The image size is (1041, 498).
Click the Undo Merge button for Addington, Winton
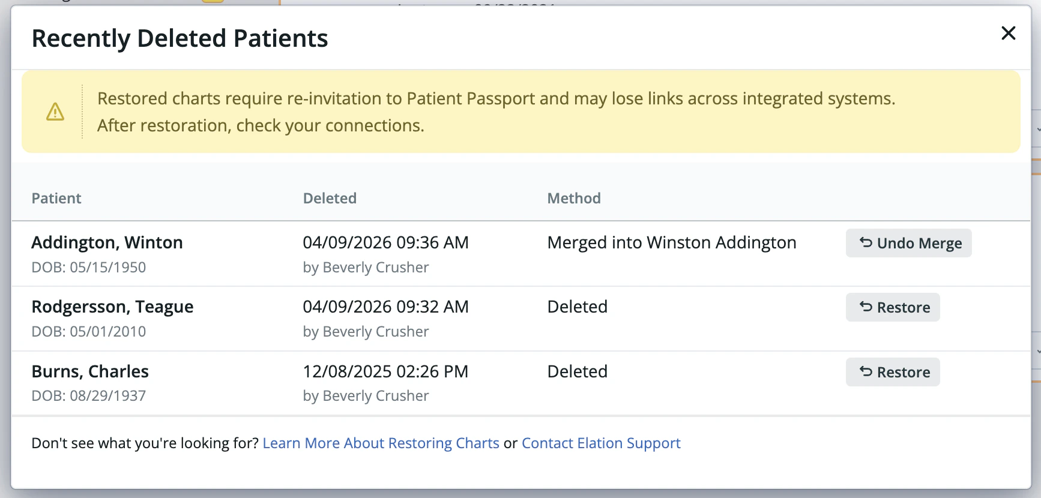pos(908,243)
